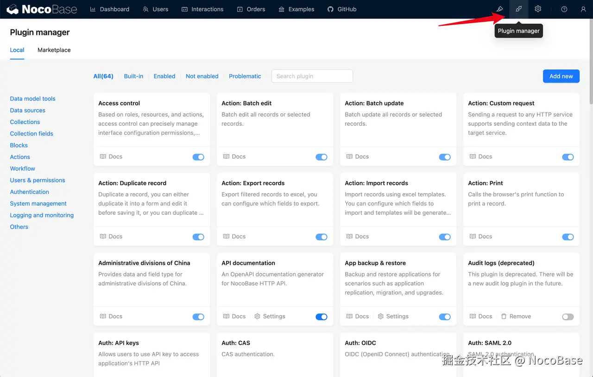Open Docs icon for Action: Batch edit
This screenshot has width=593, height=377.
pyautogui.click(x=226, y=157)
